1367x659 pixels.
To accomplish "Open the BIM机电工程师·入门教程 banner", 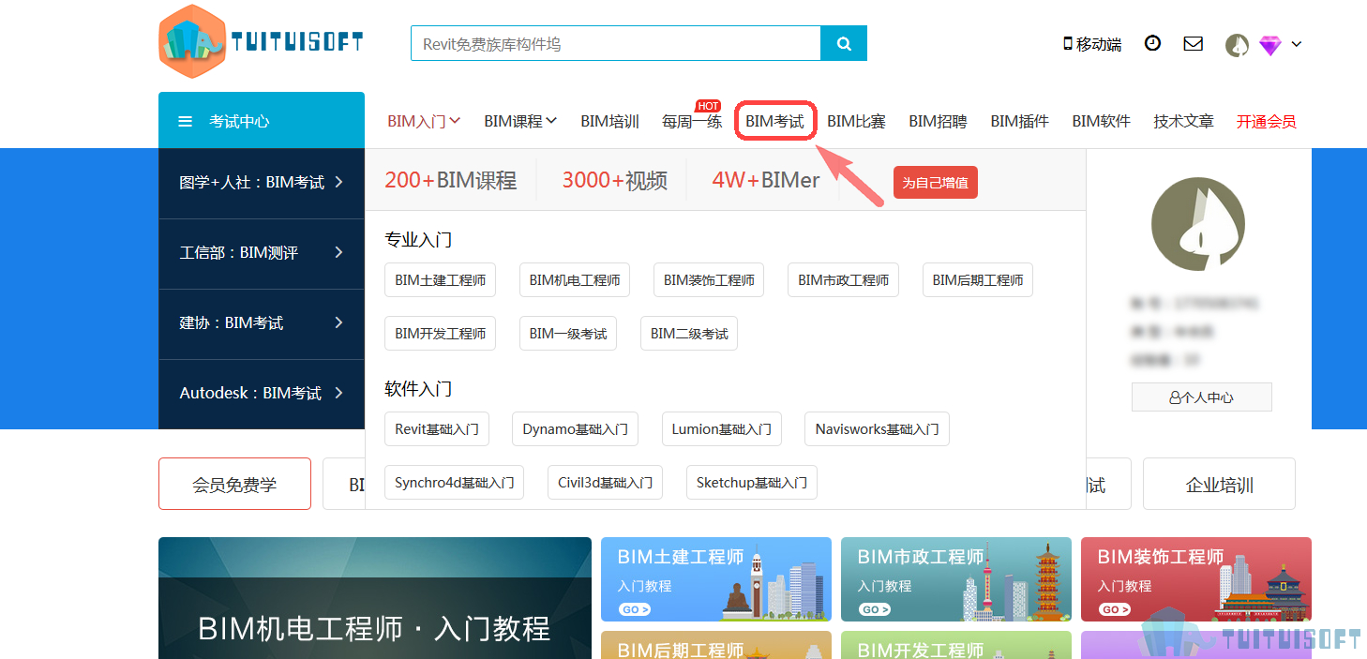I will tap(375, 598).
